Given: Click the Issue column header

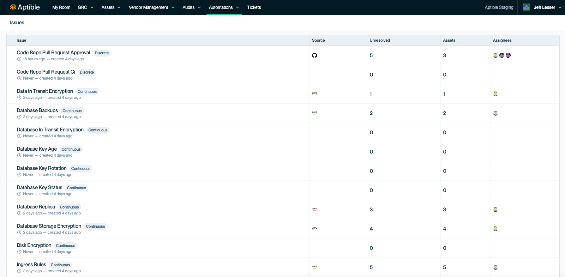Looking at the screenshot, I should click(21, 40).
